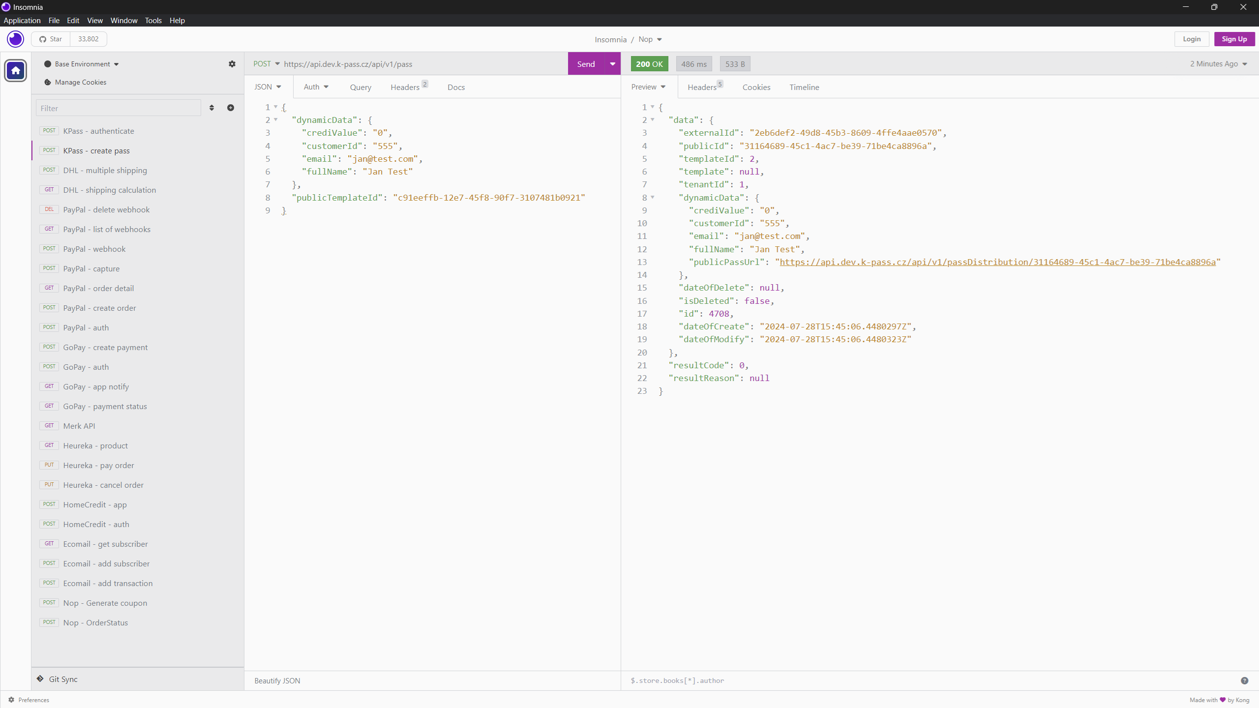Click the Insomnia title bar app icon
This screenshot has width=1259, height=708.
click(x=6, y=7)
